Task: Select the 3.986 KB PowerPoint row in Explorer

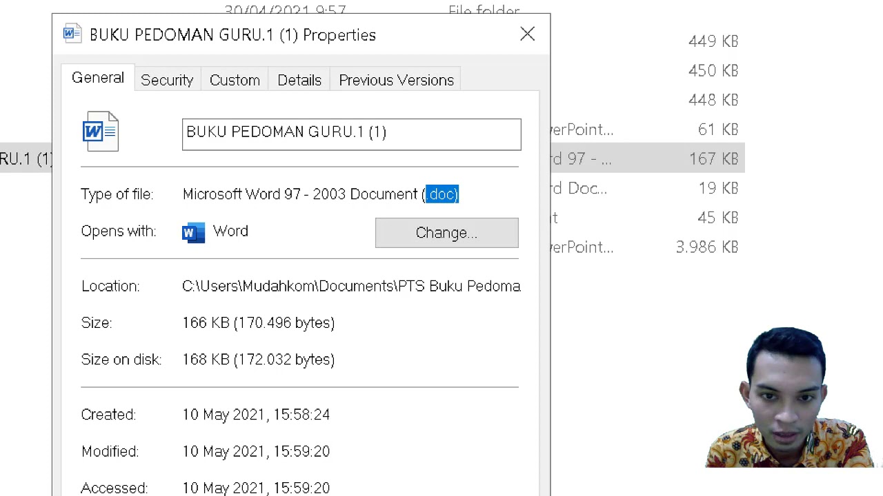Action: [648, 247]
